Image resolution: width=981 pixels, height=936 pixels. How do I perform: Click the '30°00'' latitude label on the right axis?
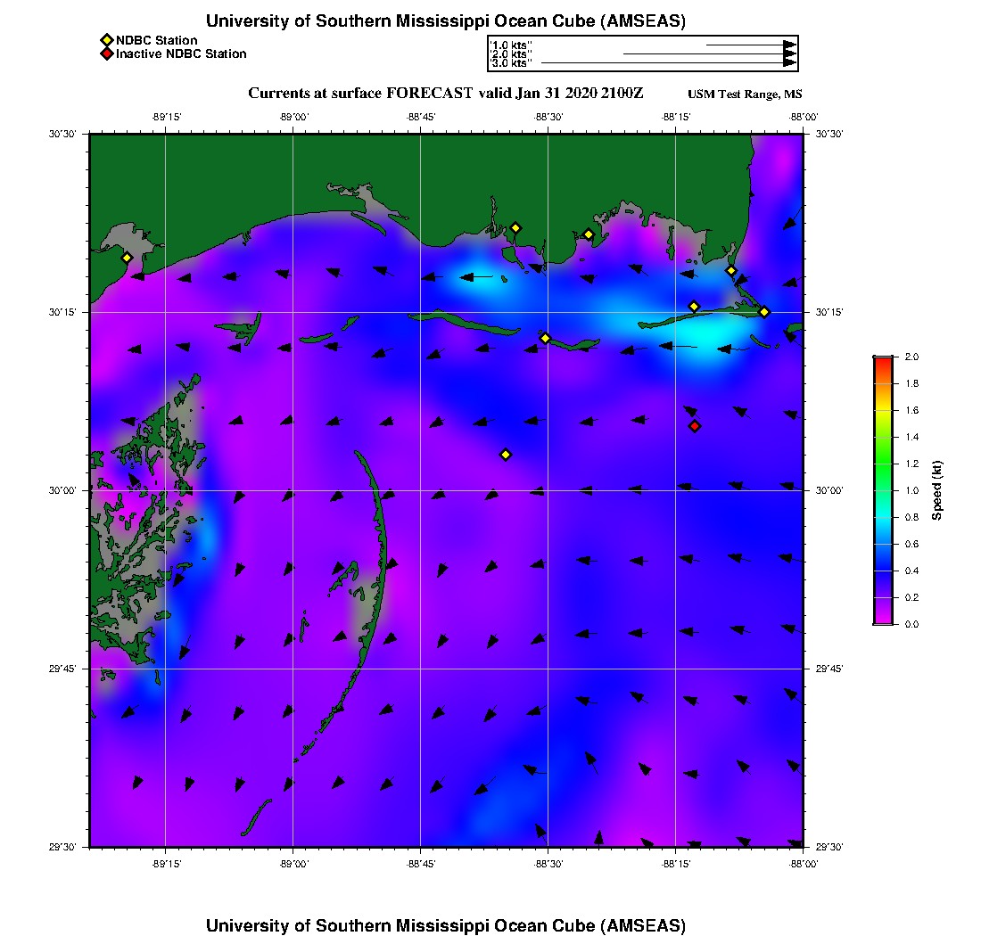(829, 491)
